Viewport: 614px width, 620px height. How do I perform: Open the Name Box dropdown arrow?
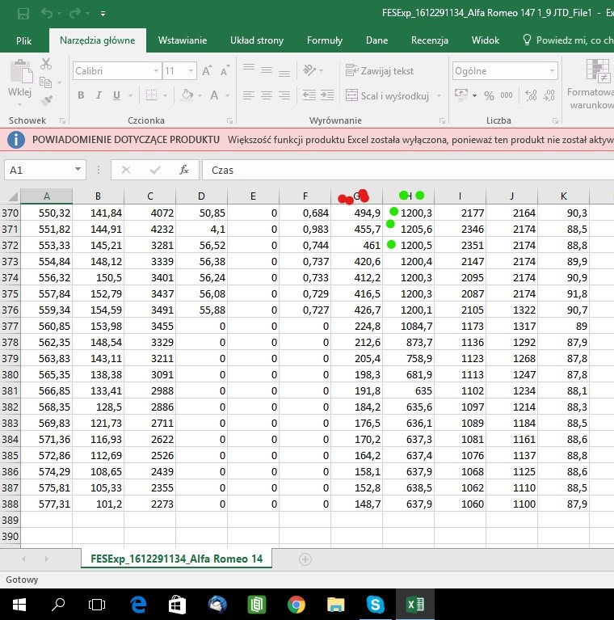click(78, 171)
